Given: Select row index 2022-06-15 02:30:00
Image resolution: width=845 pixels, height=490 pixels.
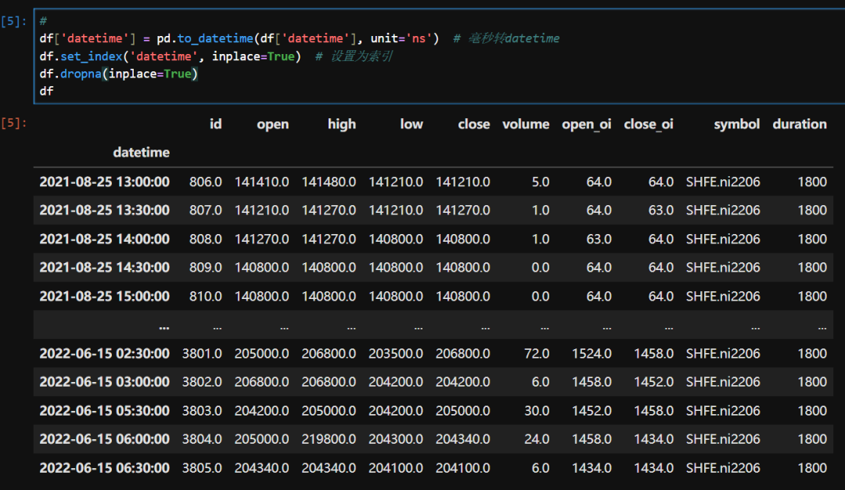Looking at the screenshot, I should tap(105, 354).
